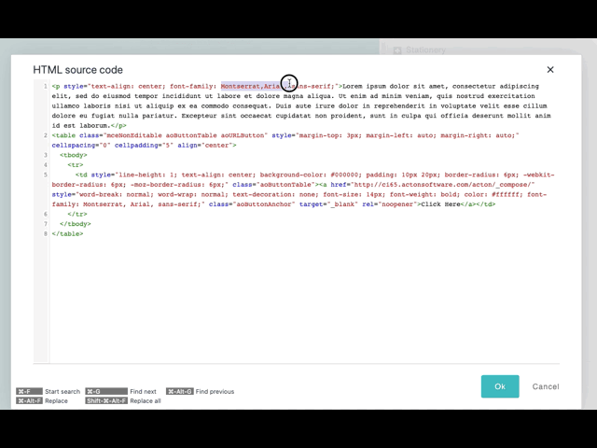Click the Cancel button
The image size is (597, 448).
pyautogui.click(x=546, y=386)
